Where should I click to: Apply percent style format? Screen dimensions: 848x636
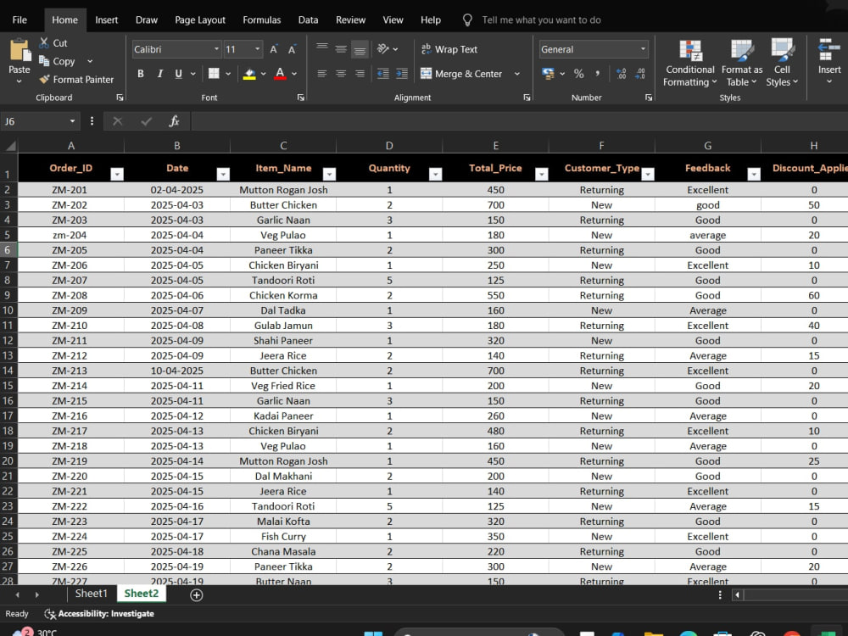(x=578, y=74)
